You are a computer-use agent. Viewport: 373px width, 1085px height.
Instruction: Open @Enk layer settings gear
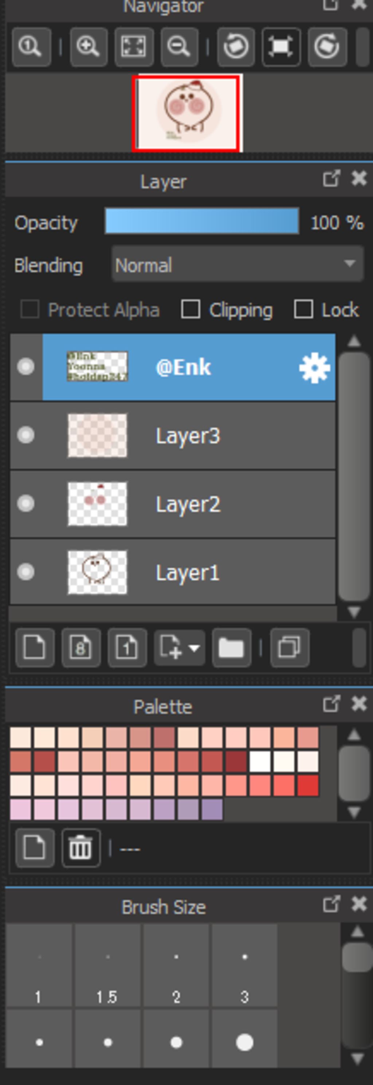tap(314, 368)
